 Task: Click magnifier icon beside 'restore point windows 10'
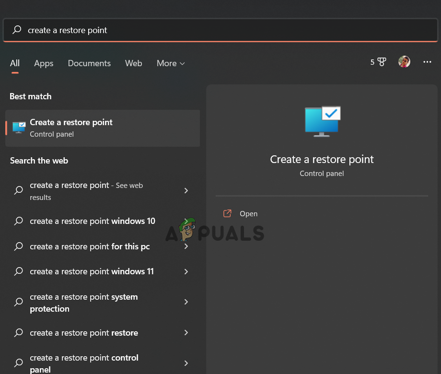coord(19,221)
